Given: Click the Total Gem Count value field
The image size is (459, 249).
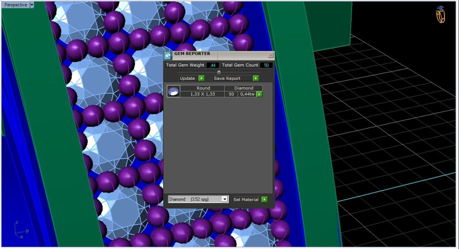Looking at the screenshot, I should [266, 65].
